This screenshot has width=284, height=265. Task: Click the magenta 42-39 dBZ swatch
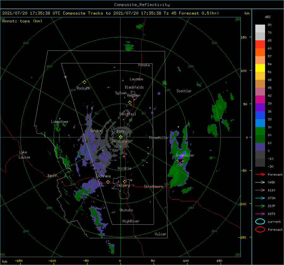pos(260,100)
